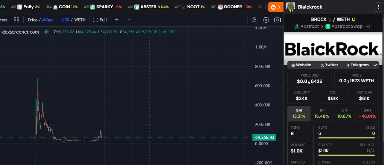Image resolution: width=384 pixels, height=165 pixels.
Task: Take chart snapshot with camera icon
Action: click(277, 20)
